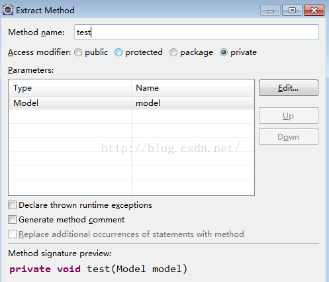The width and height of the screenshot is (329, 282).
Task: Select the protected access modifier
Action: (x=118, y=52)
